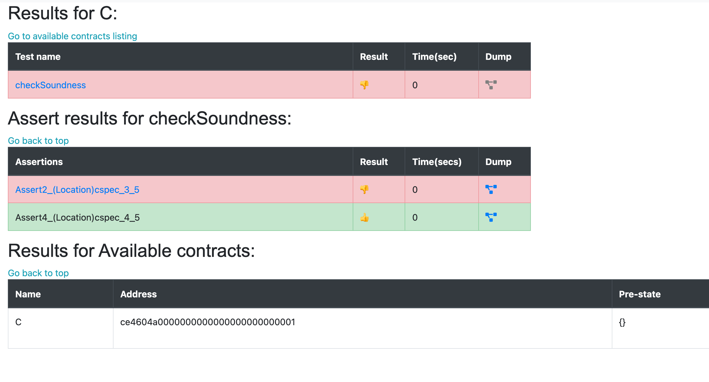This screenshot has width=709, height=382.
Task: Open the checkSoundness test link
Action: coord(50,85)
